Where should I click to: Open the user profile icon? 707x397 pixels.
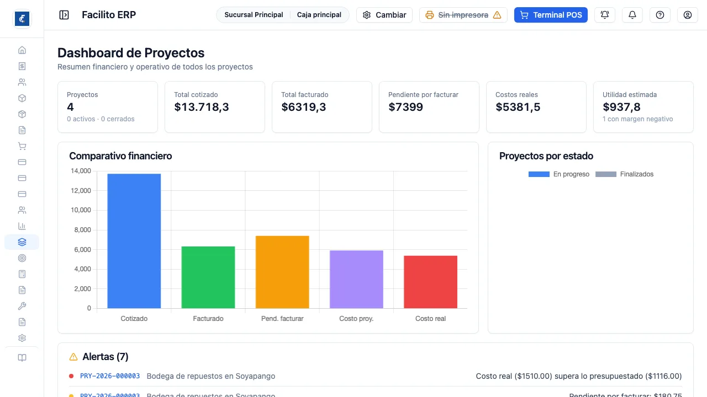coord(688,15)
